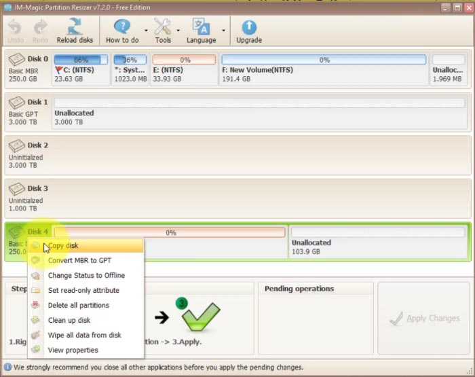The image size is (475, 377).
Task: Click the Set read-only attribute icon
Action: (35, 290)
